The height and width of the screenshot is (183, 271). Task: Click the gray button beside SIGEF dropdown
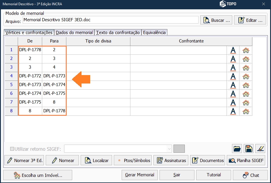[x=179, y=149]
